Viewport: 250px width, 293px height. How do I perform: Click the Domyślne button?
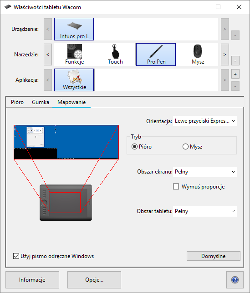[214, 256]
